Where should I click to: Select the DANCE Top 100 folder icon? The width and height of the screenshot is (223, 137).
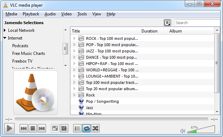pyautogui.click(x=81, y=57)
